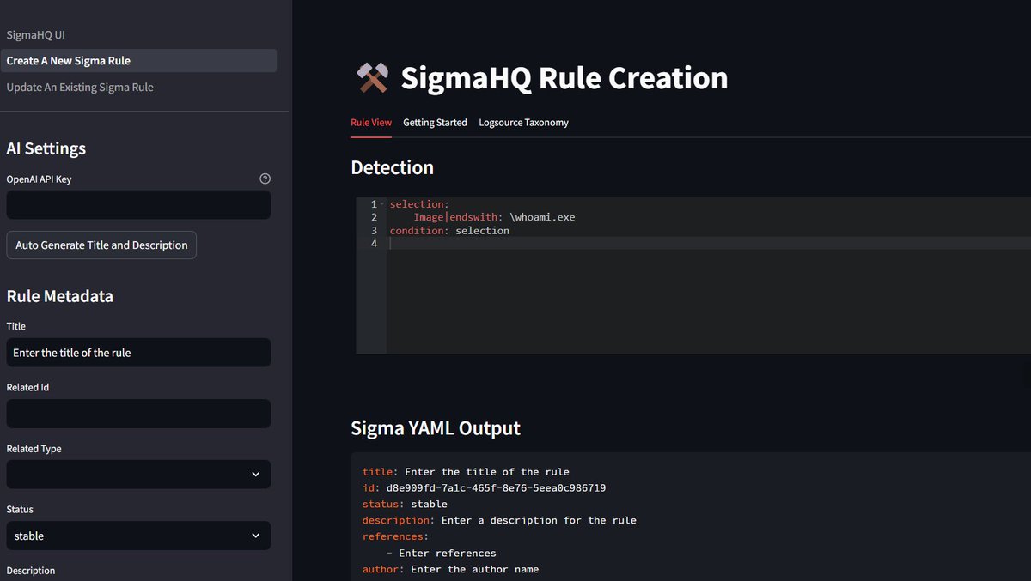Focus the OpenAI API Key input field
This screenshot has width=1031, height=581.
coord(138,205)
